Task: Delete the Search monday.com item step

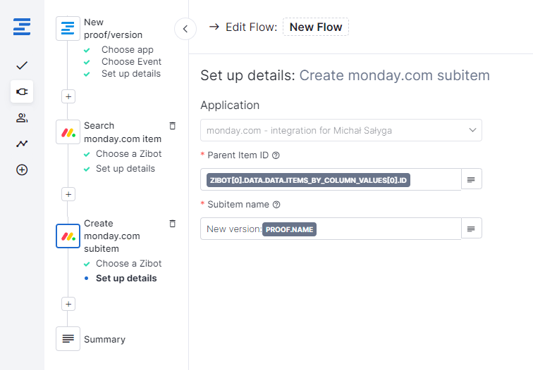Action: (173, 125)
